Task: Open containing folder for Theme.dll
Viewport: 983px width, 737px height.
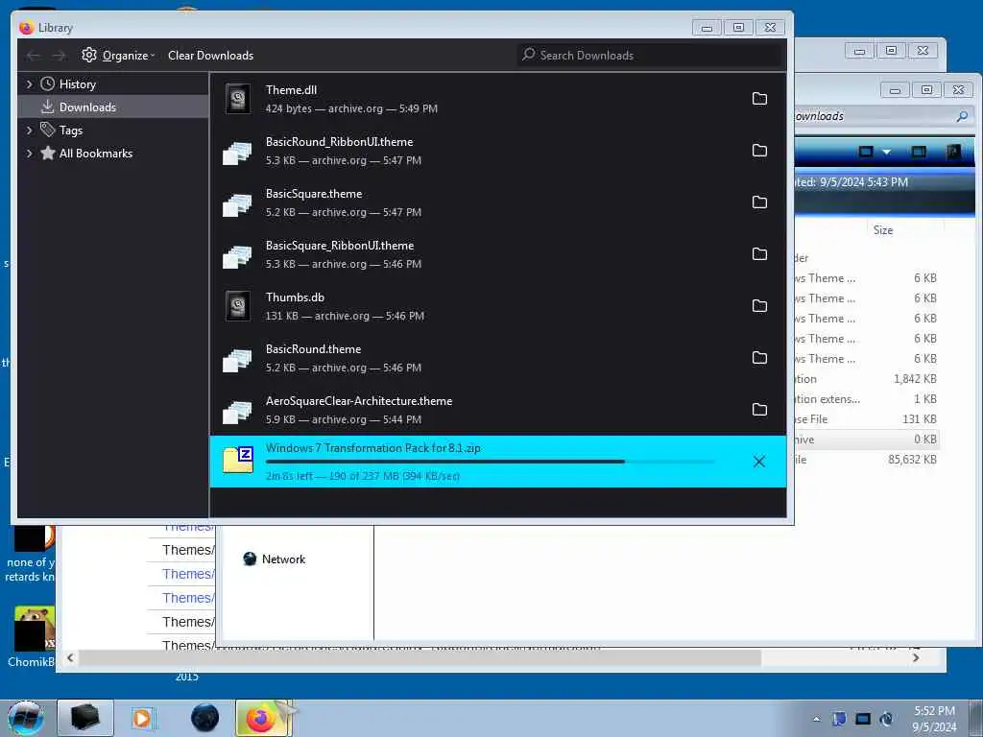Action: [x=759, y=99]
